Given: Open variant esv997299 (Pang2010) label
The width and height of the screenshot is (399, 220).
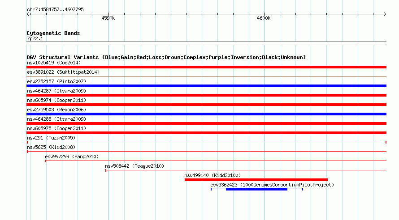Looking at the screenshot, I should point(72,157).
